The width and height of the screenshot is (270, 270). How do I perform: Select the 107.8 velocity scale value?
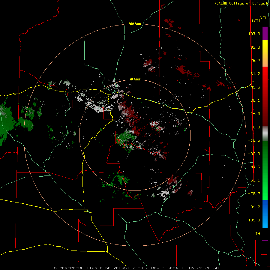click(x=254, y=34)
